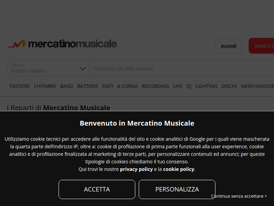Select the DISCHI category
274x206 pixels.
point(229,86)
